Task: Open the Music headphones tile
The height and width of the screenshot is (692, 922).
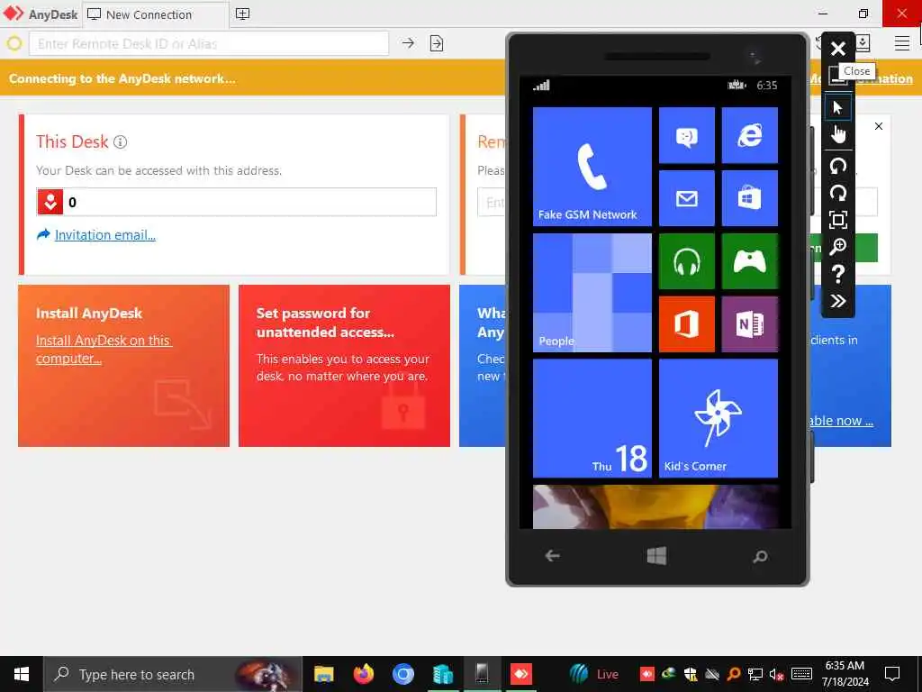Action: pyautogui.click(x=687, y=261)
